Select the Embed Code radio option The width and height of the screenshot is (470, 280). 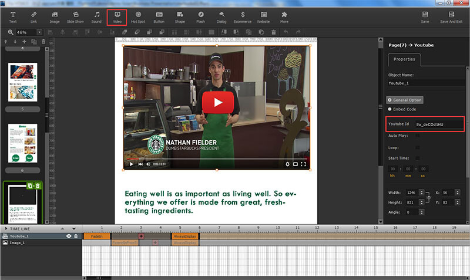coord(390,109)
